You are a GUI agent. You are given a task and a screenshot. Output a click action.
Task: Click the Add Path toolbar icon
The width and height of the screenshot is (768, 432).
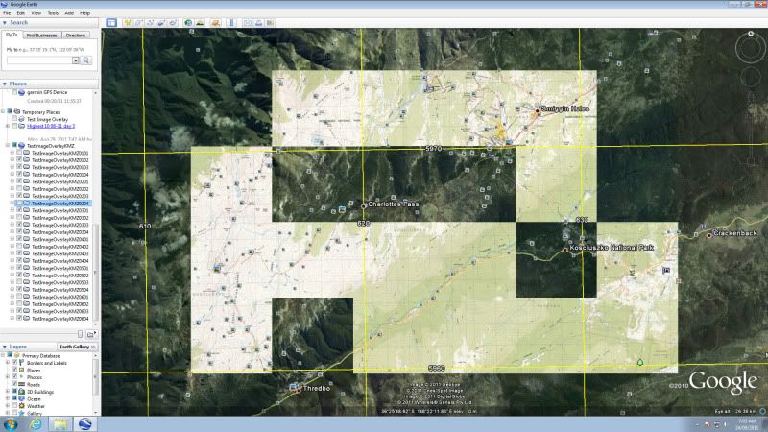(x=150, y=22)
